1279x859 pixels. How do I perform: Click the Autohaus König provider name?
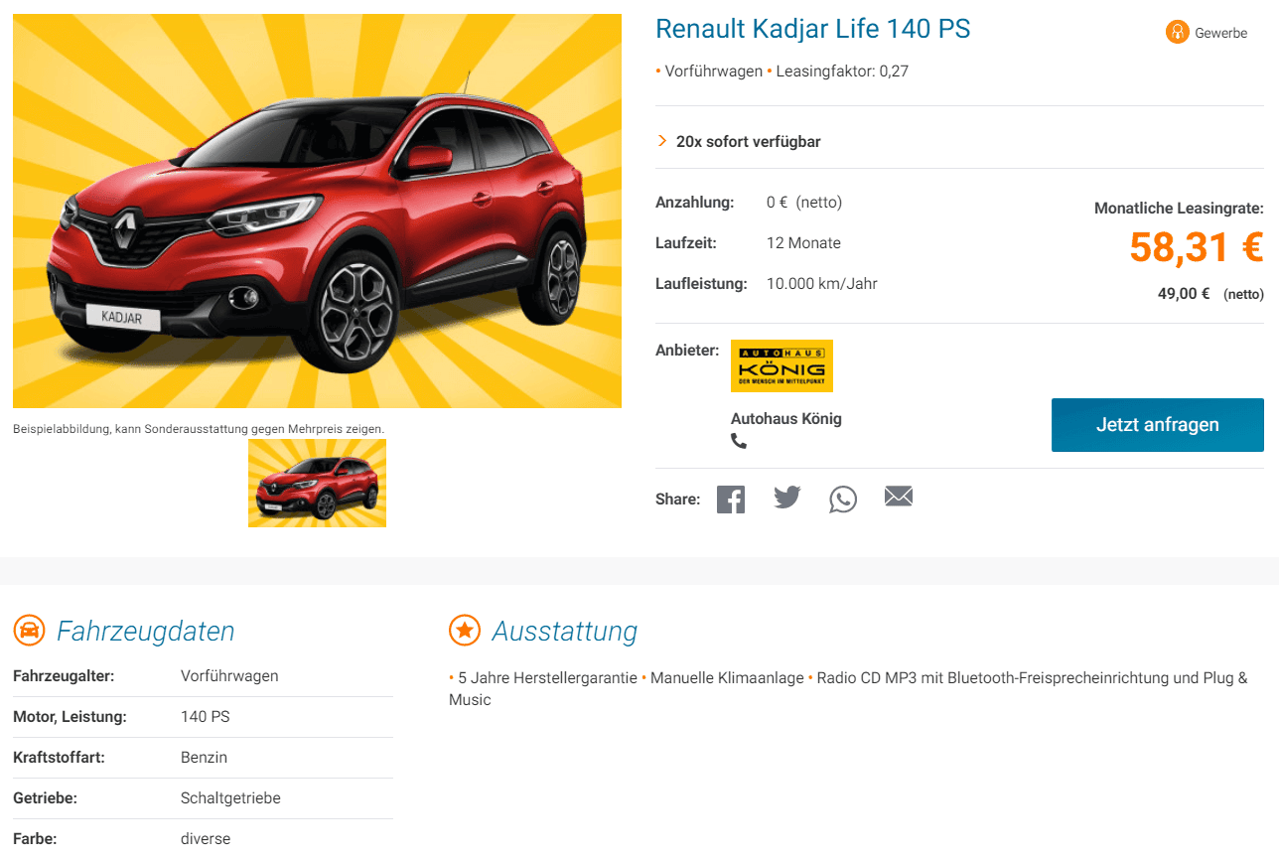[786, 418]
